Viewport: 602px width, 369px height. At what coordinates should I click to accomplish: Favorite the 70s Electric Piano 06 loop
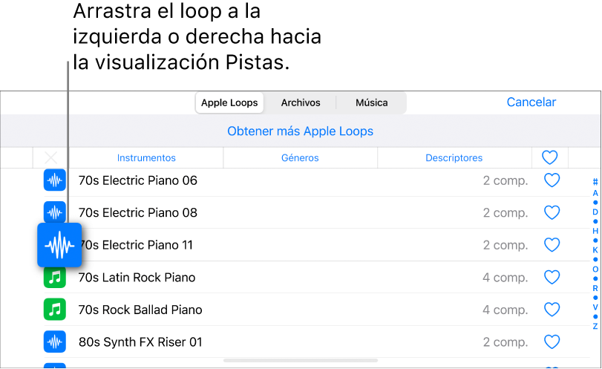552,180
